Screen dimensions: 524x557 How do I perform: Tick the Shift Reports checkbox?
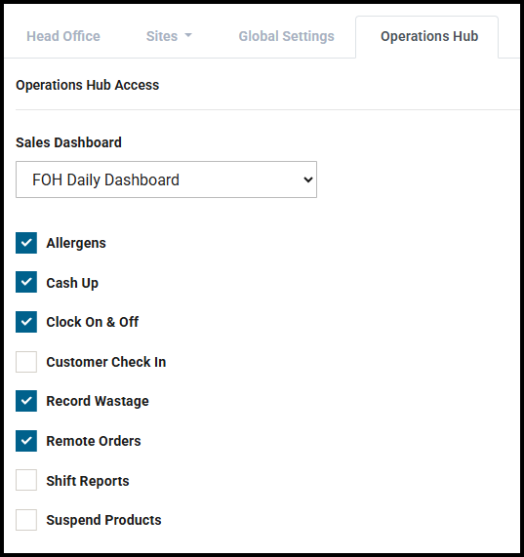pos(26,480)
